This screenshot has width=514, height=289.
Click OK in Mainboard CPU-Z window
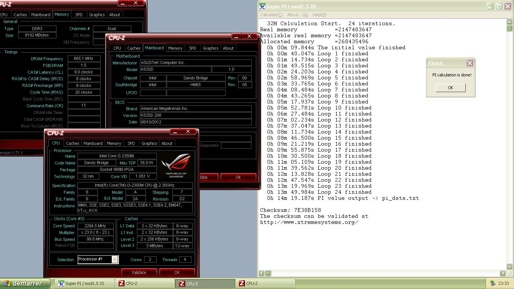[x=238, y=177]
